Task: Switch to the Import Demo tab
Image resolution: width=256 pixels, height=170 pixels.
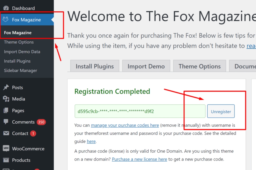Action: (146, 66)
